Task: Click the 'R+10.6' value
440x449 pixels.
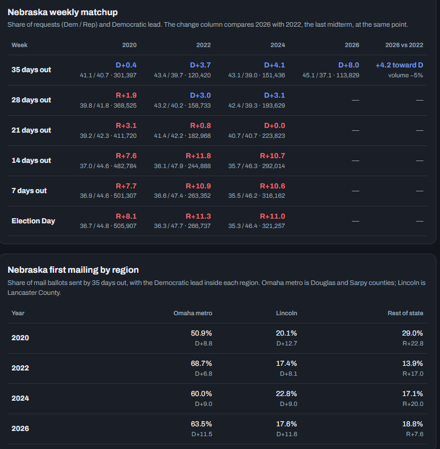Action: 273,186
